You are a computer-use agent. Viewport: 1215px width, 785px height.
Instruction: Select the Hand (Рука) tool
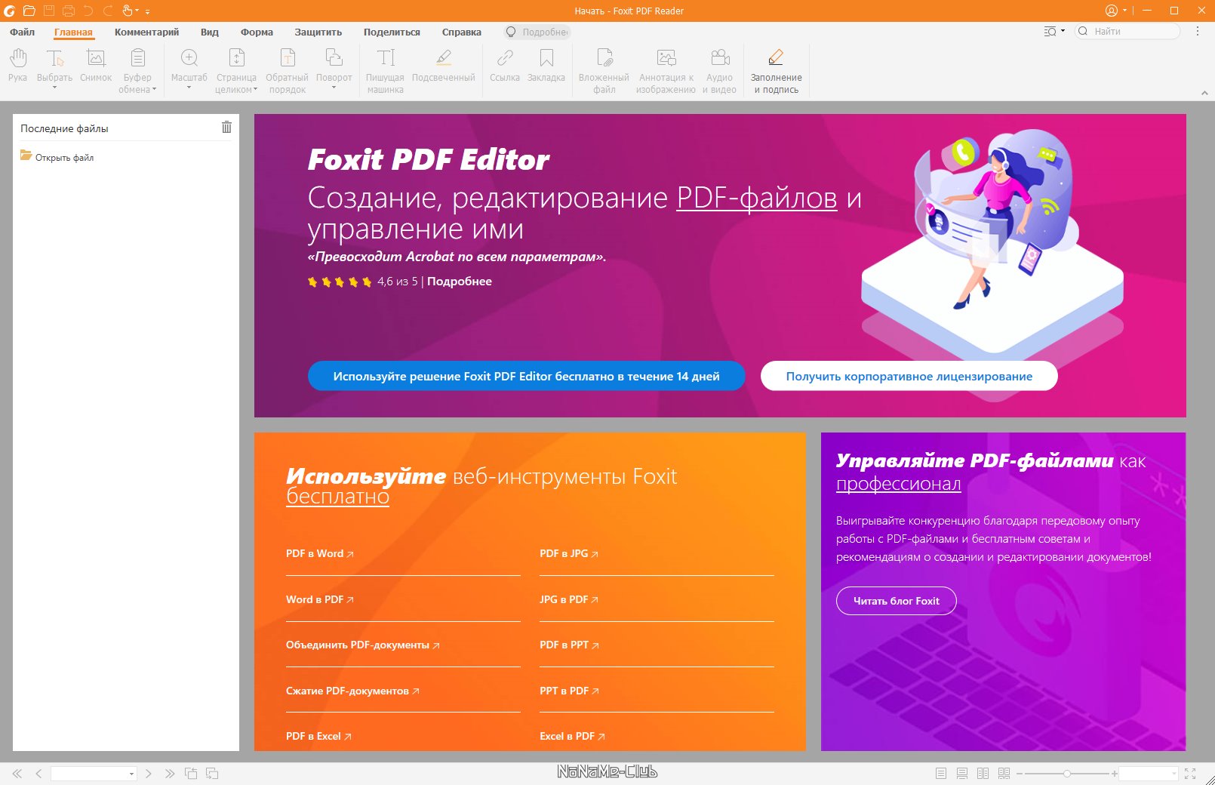17,66
